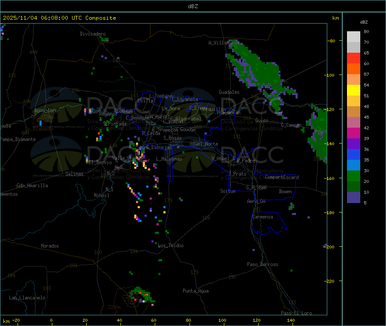This screenshot has height=326, width=386.
Task: Select the Punta_Agua location label
Action: [x=196, y=291]
